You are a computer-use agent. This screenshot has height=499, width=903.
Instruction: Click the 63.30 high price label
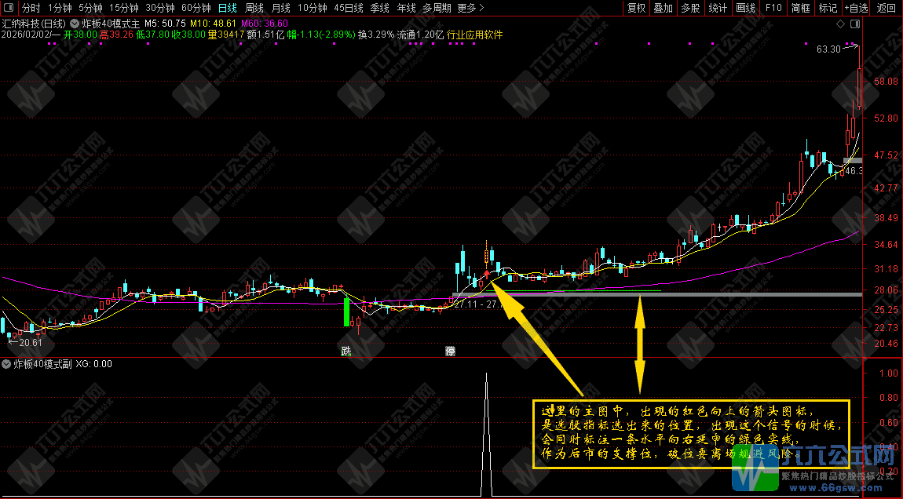(828, 49)
